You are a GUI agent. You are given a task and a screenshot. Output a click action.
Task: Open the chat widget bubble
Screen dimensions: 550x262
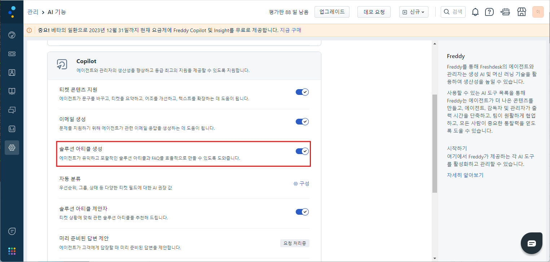532,243
